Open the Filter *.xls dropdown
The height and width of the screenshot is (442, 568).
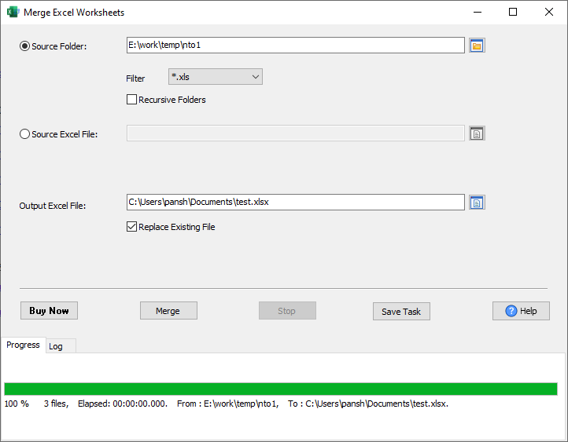point(216,77)
